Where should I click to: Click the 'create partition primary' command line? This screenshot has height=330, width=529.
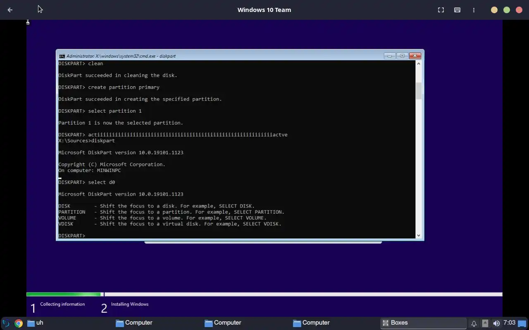click(x=109, y=87)
